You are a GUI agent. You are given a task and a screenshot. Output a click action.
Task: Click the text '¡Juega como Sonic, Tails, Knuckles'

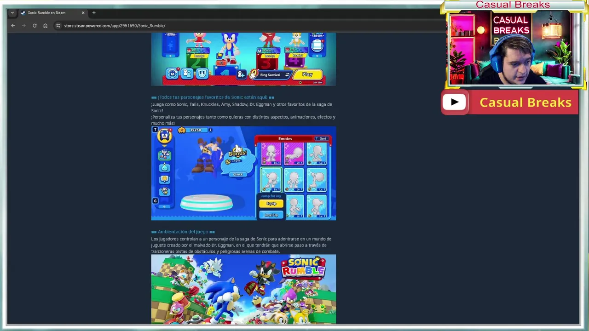[x=242, y=108]
